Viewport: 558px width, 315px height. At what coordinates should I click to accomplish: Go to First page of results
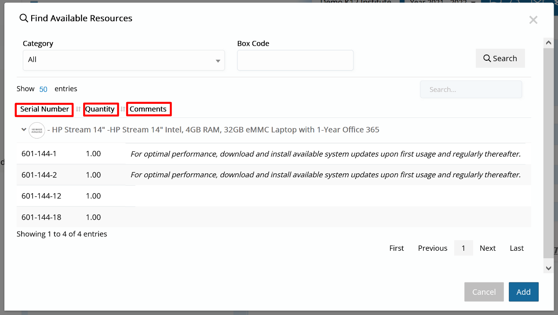397,248
